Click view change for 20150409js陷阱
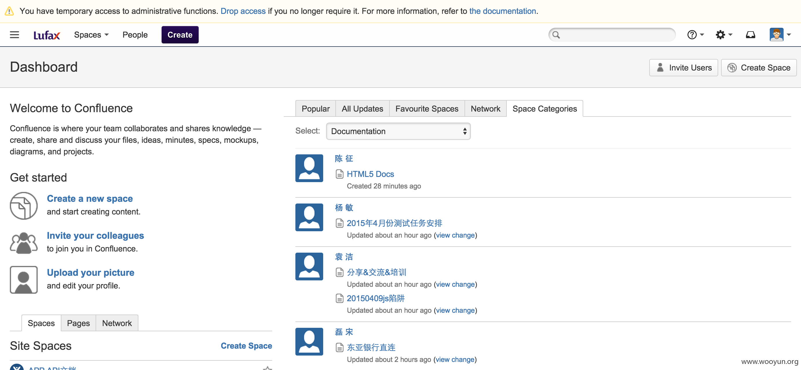 (456, 310)
